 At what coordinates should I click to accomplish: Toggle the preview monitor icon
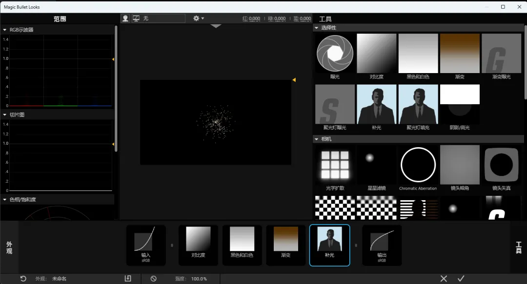pyautogui.click(x=136, y=19)
